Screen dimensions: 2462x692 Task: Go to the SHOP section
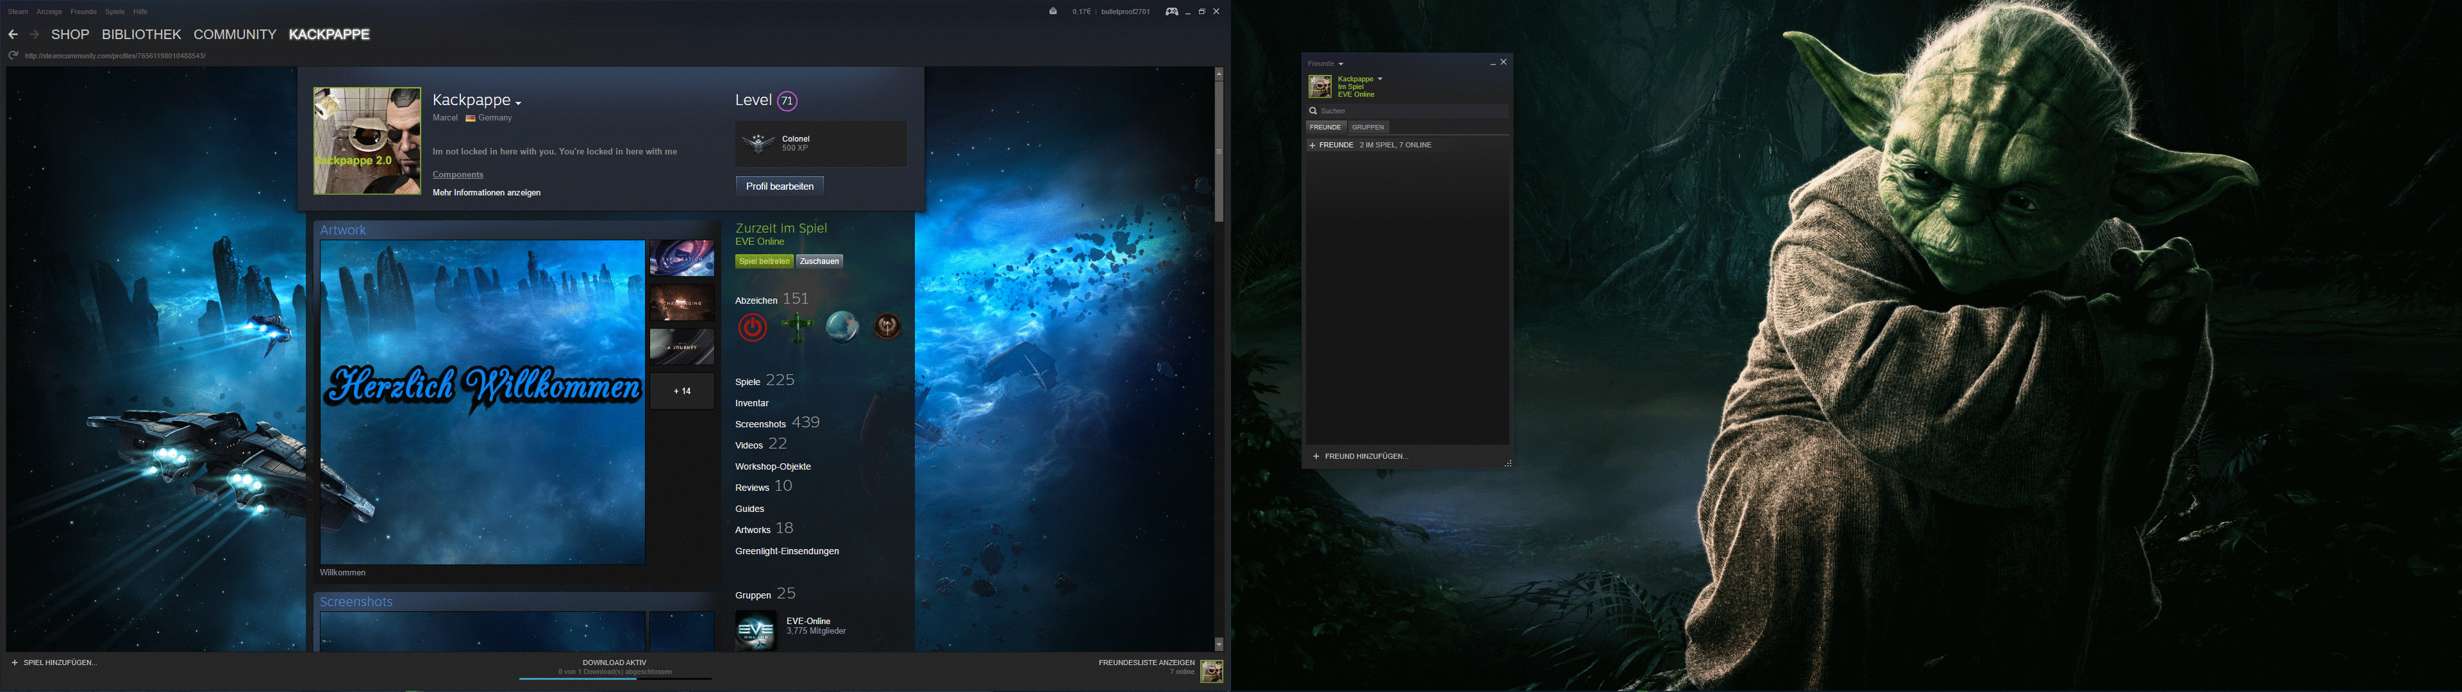coord(70,35)
